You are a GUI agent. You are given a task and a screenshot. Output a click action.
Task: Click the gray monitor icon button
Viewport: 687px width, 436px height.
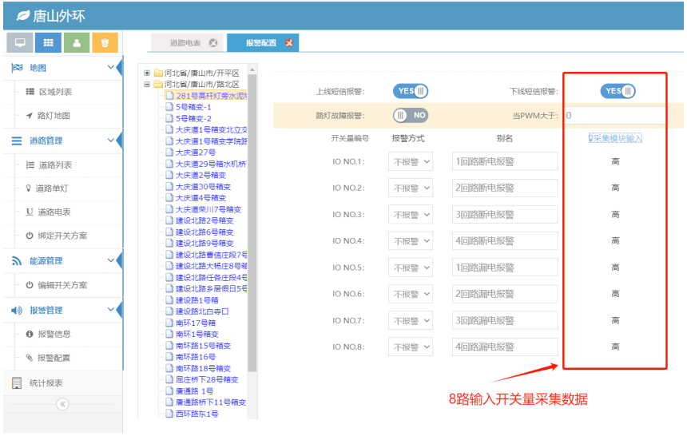pyautogui.click(x=20, y=42)
